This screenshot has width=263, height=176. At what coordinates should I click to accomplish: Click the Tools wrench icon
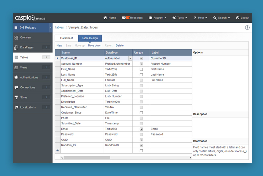click(x=174, y=18)
